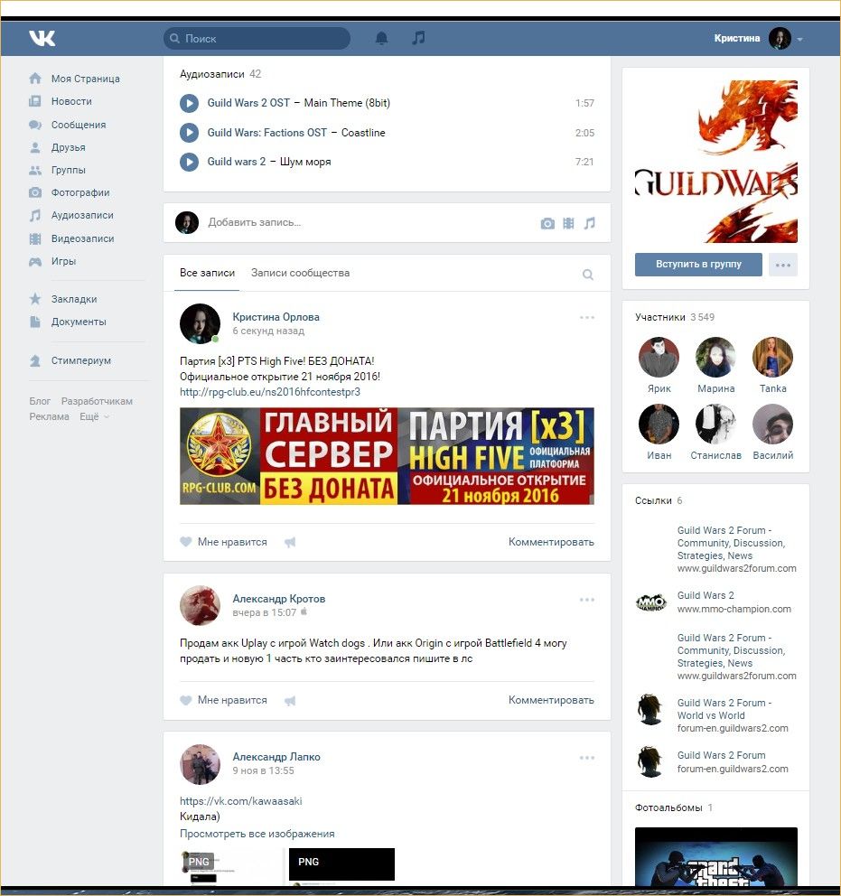Expand the Ещё footer menu
The image size is (841, 896).
(x=94, y=416)
